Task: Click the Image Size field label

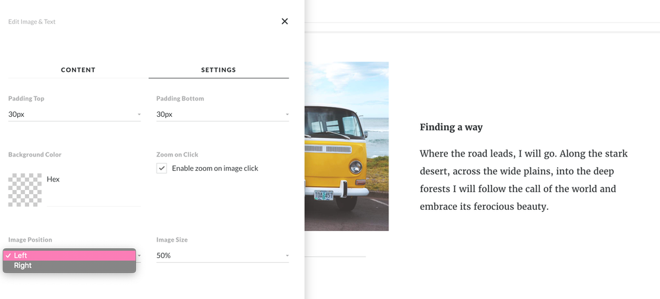Action: [172, 240]
